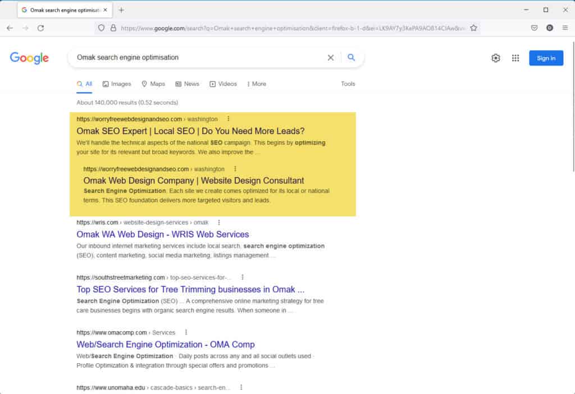Screen dimensions: 575x394
Task: Open three-dot menu beside unomaha.edu result
Action: point(241,387)
